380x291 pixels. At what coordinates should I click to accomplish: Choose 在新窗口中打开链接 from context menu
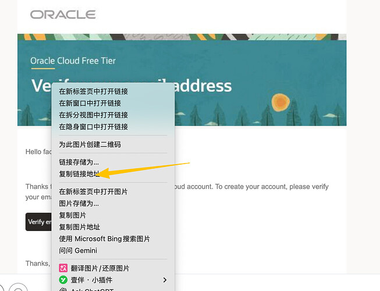click(x=113, y=103)
